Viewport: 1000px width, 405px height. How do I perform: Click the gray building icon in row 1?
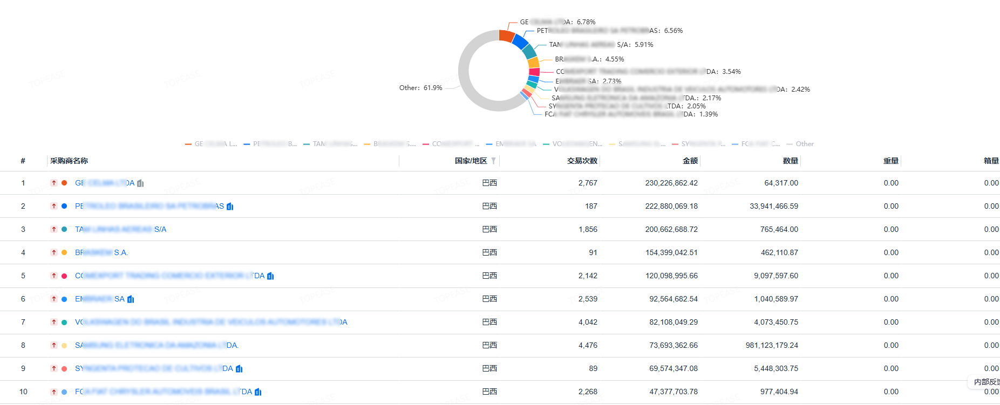[x=140, y=183]
